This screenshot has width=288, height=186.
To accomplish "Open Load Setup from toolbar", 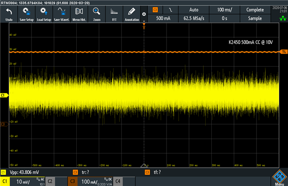I will pyautogui.click(x=44, y=14).
